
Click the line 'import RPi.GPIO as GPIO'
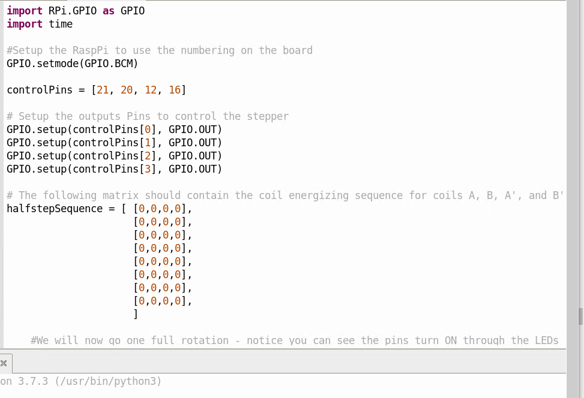click(76, 11)
